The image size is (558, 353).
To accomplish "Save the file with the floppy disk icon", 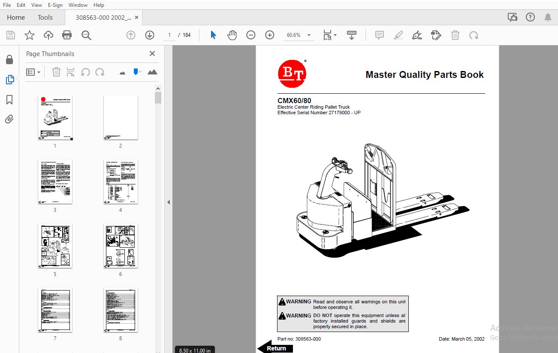I will click(11, 35).
